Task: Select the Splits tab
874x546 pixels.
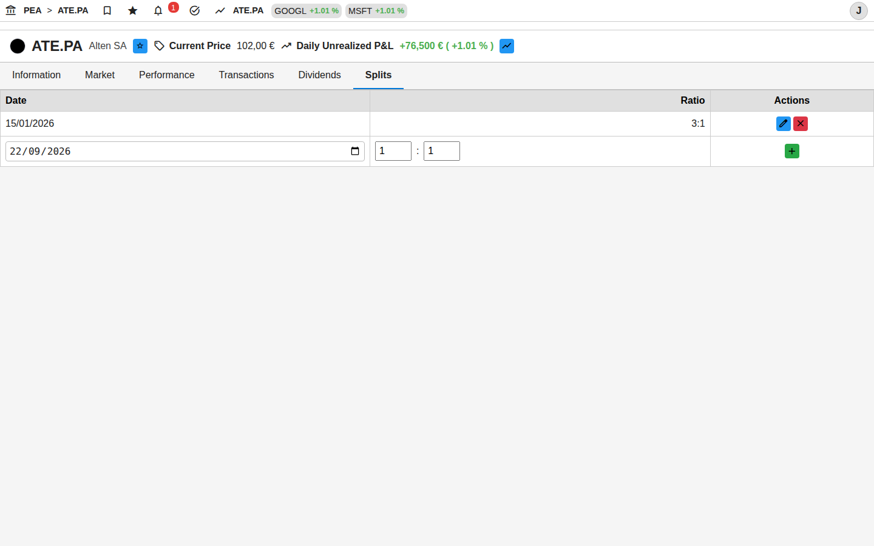Action: [378, 75]
